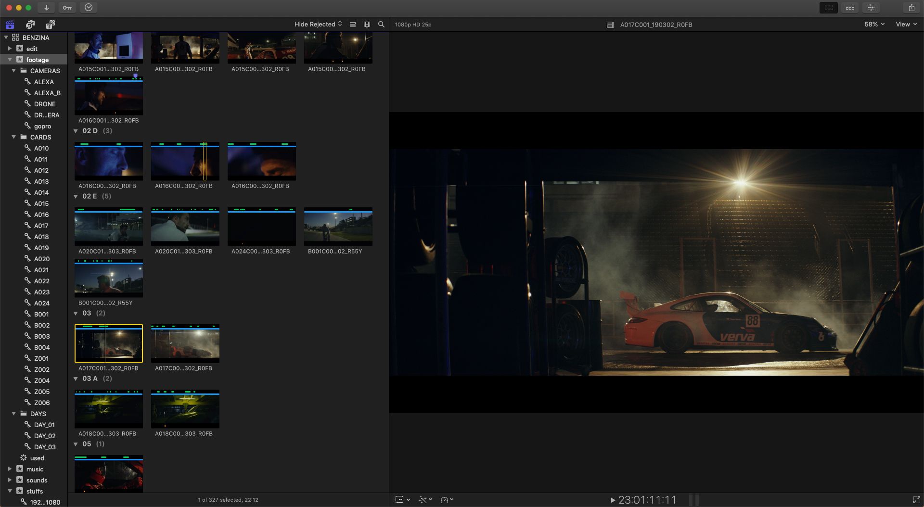Open the transform tools popup in viewer
The image size is (924, 507).
coord(402,500)
